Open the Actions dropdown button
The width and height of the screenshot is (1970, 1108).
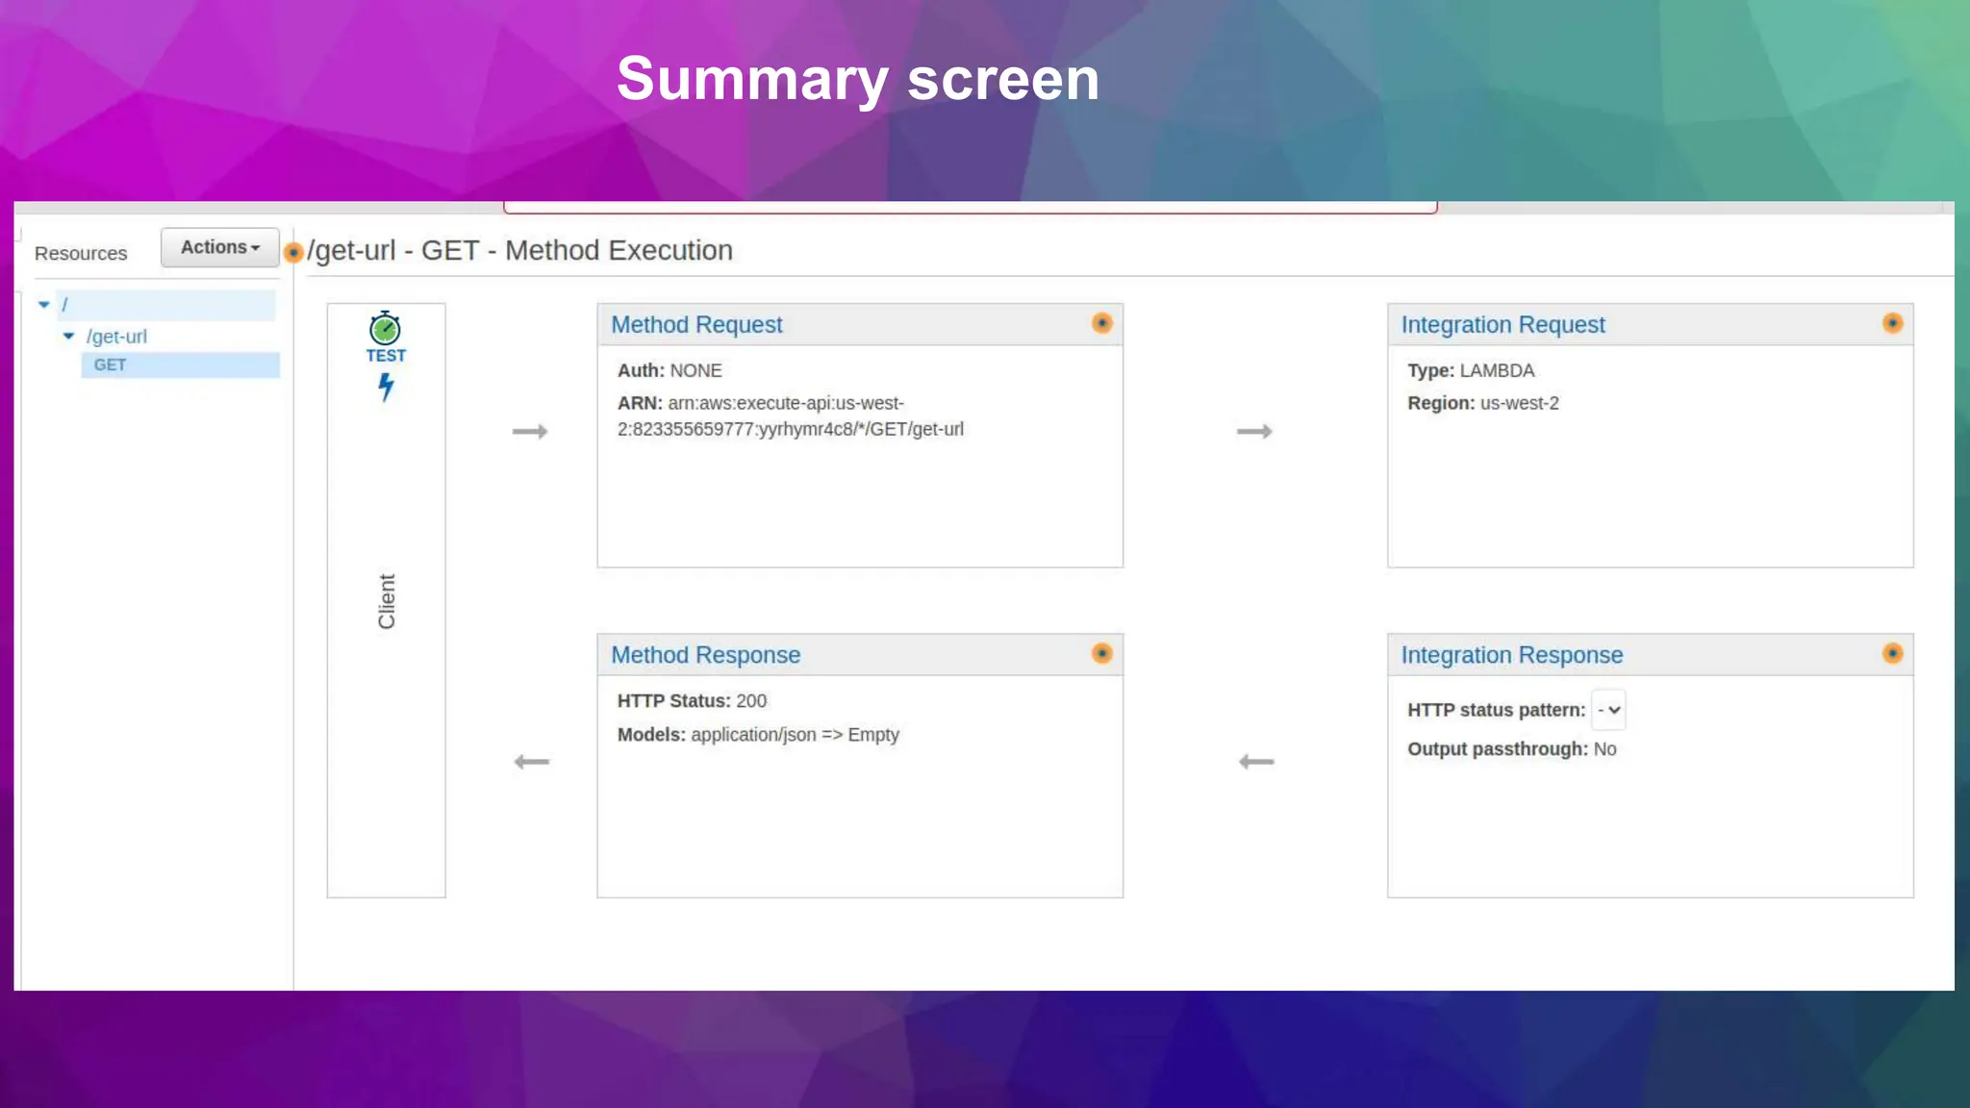click(x=220, y=247)
